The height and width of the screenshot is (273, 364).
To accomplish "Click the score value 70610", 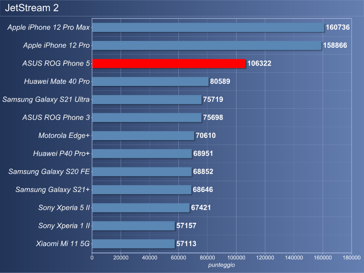I will pyautogui.click(x=206, y=136).
